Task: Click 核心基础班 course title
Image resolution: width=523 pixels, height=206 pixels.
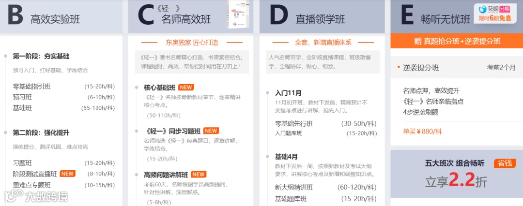Action: coord(160,88)
